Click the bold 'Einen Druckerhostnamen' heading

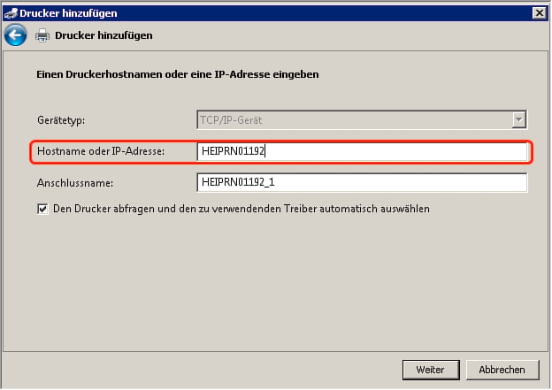pos(177,75)
